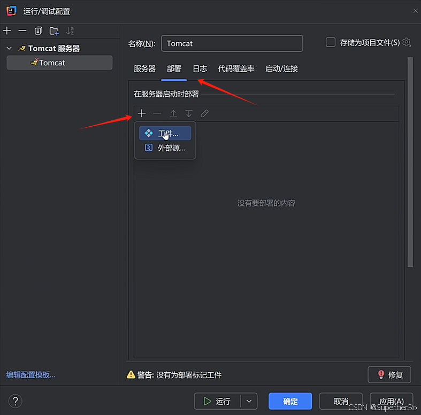
Task: Click the 没有要部署的内容 placeholder text
Action: pos(266,203)
